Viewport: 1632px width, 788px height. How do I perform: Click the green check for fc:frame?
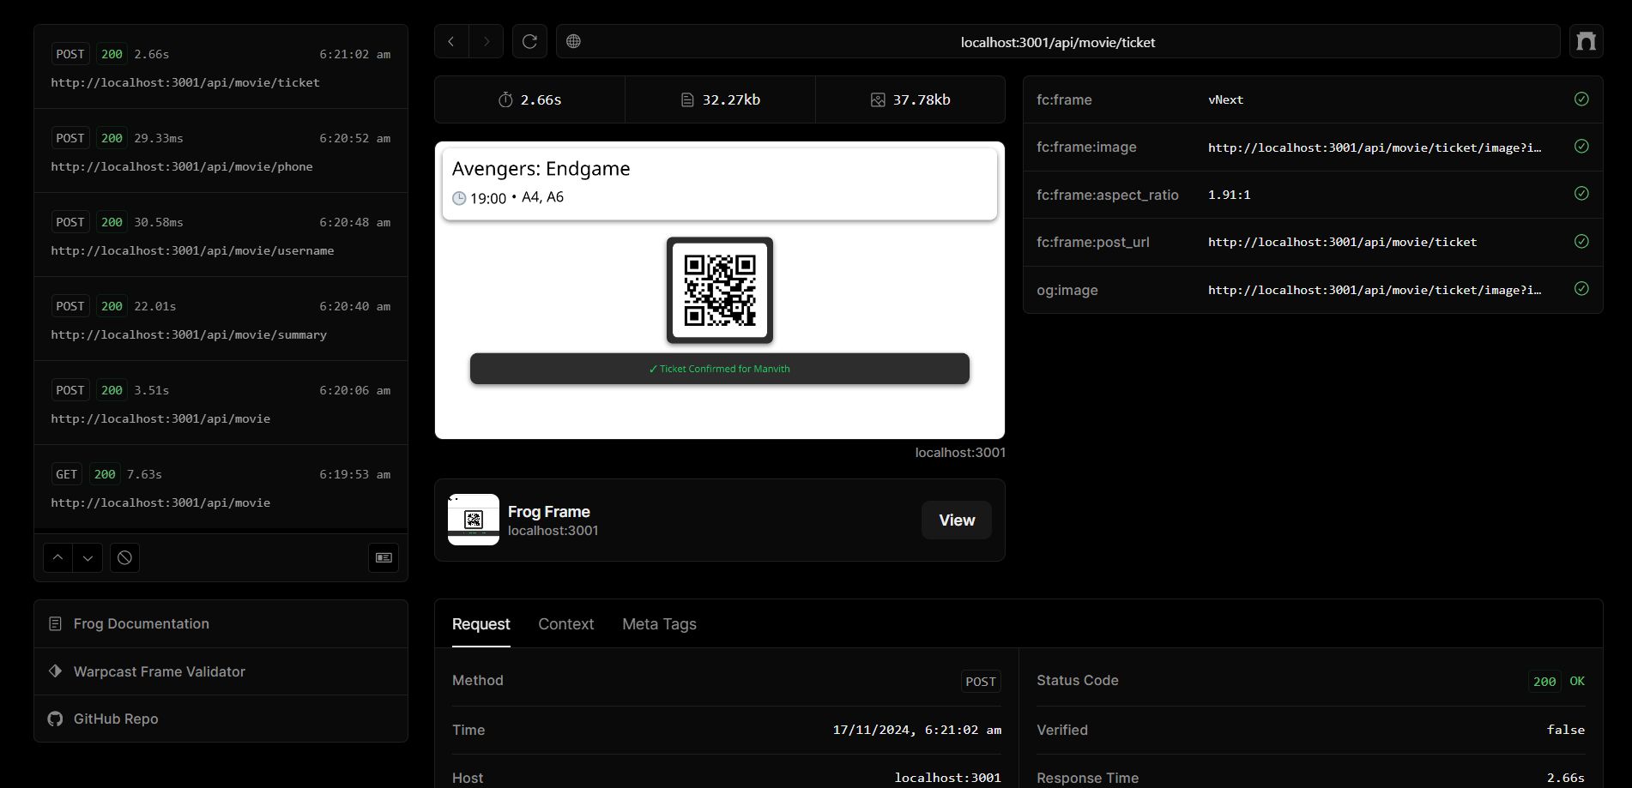(1581, 99)
